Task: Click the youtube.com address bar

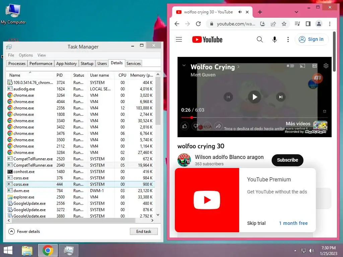Action: click(x=236, y=24)
